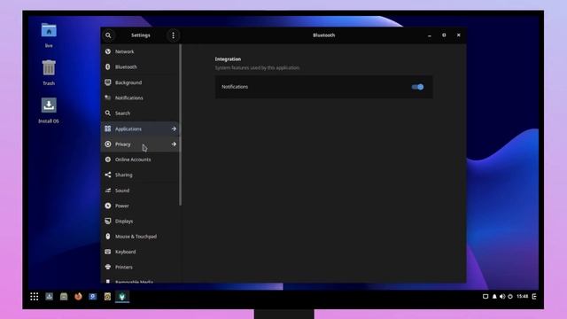This screenshot has height=319, width=567.
Task: Expand the Privacy sidebar entry
Action: coord(140,144)
